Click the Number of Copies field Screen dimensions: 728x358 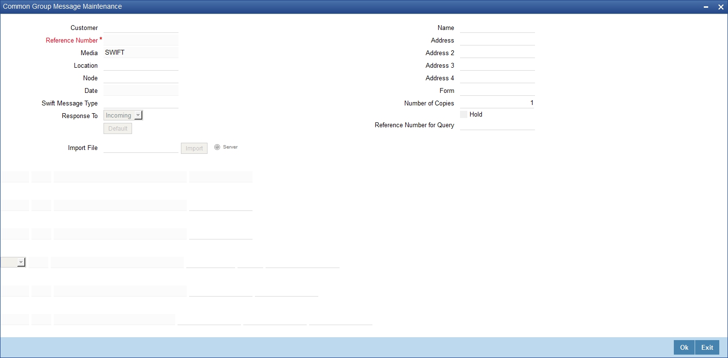tap(497, 103)
